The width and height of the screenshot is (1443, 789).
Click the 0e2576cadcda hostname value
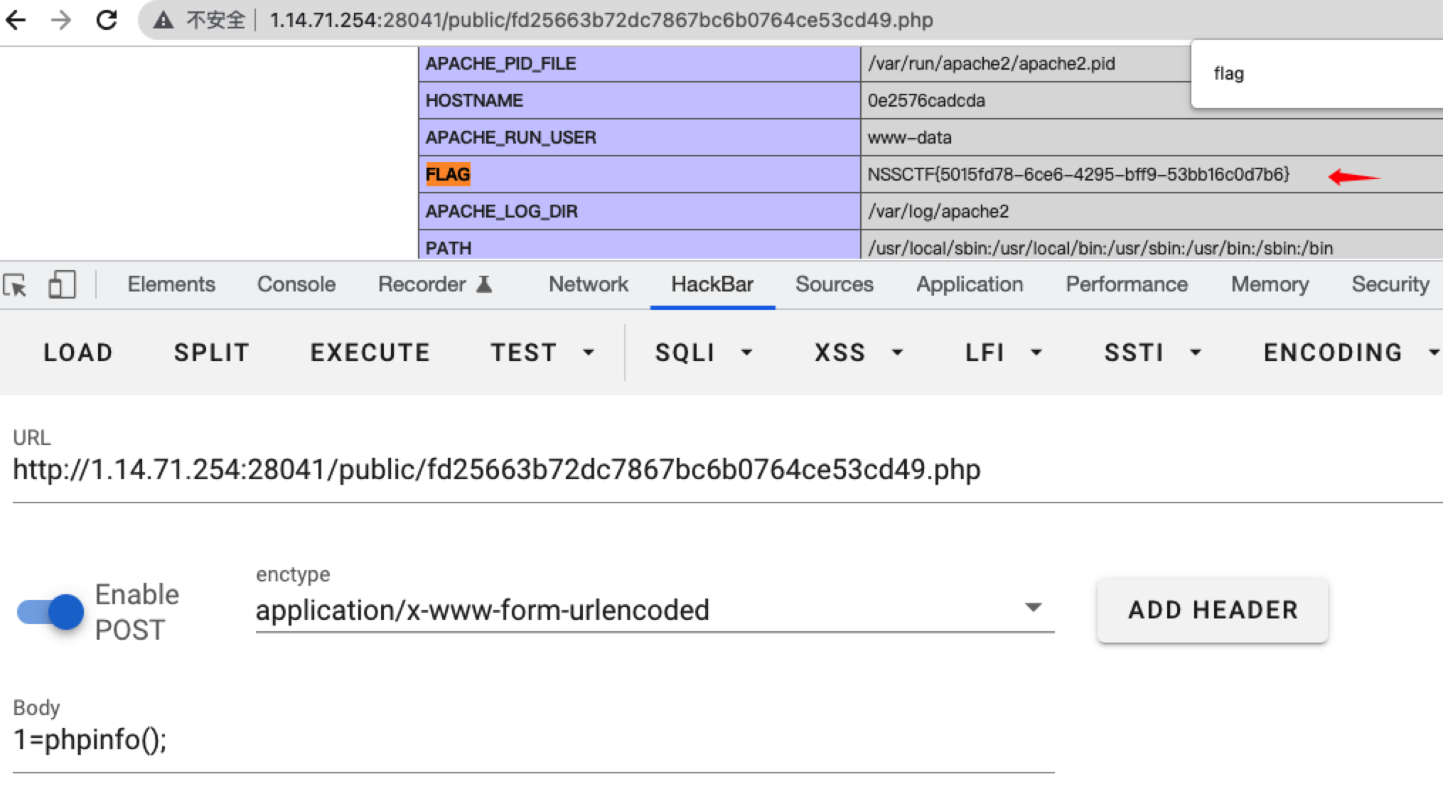(x=926, y=101)
